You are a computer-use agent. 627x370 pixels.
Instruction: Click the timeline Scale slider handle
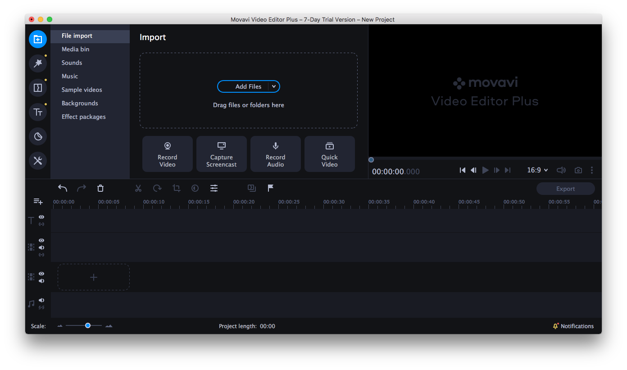tap(88, 325)
